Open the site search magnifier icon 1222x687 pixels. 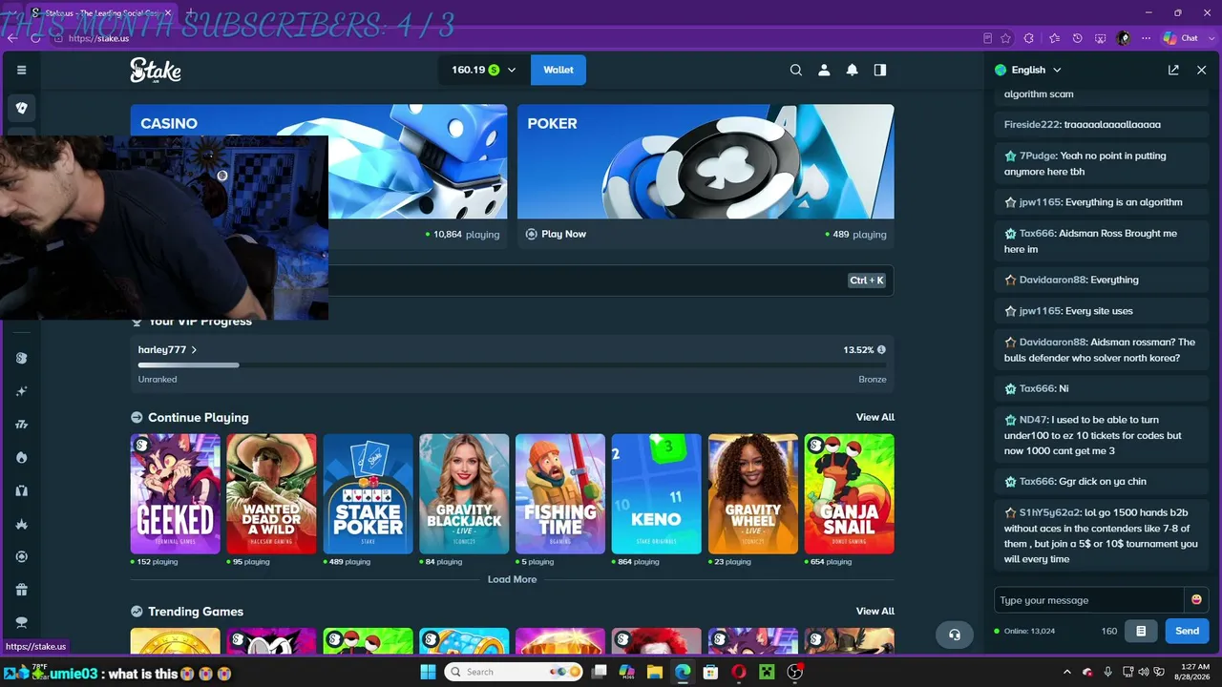pos(796,70)
